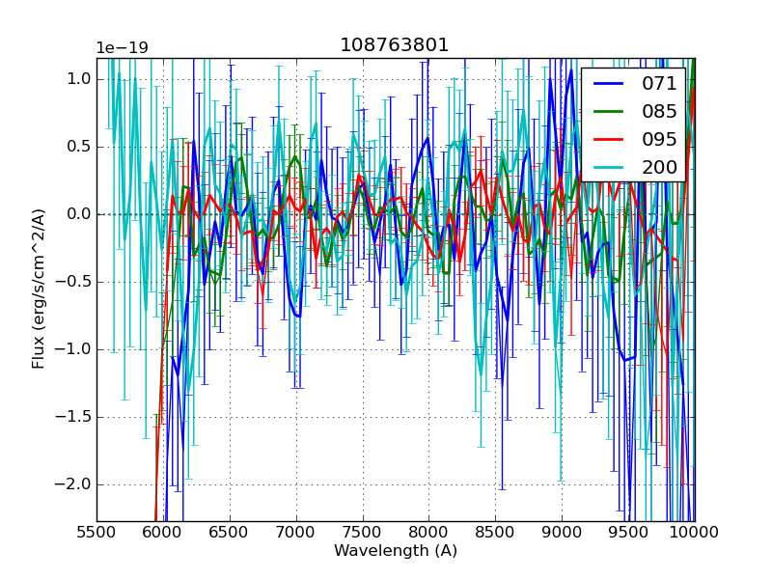This screenshot has width=772, height=579.
Task: Click the 200 legend label text
Action: [659, 167]
